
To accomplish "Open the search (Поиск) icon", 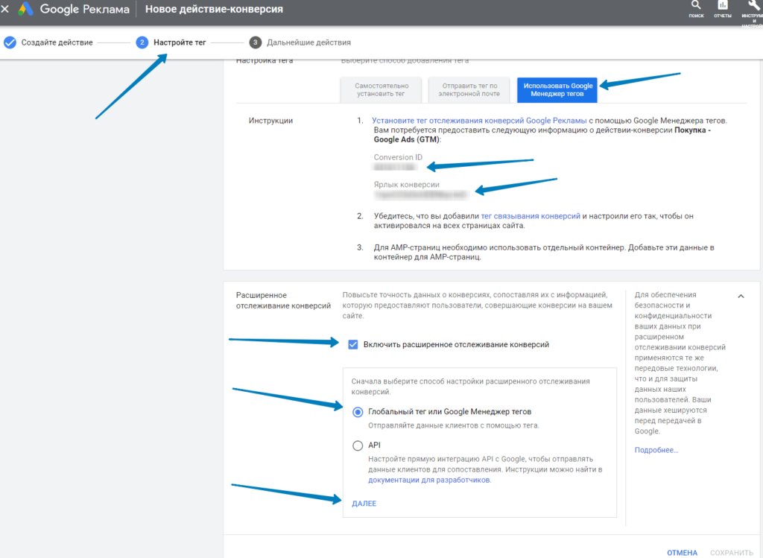I will click(x=696, y=9).
